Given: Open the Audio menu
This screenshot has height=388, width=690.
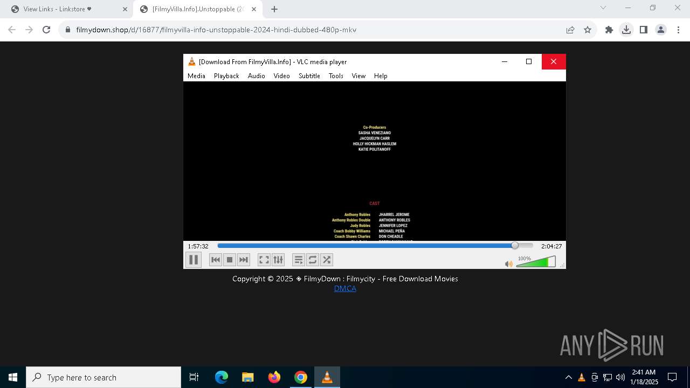Looking at the screenshot, I should (257, 76).
